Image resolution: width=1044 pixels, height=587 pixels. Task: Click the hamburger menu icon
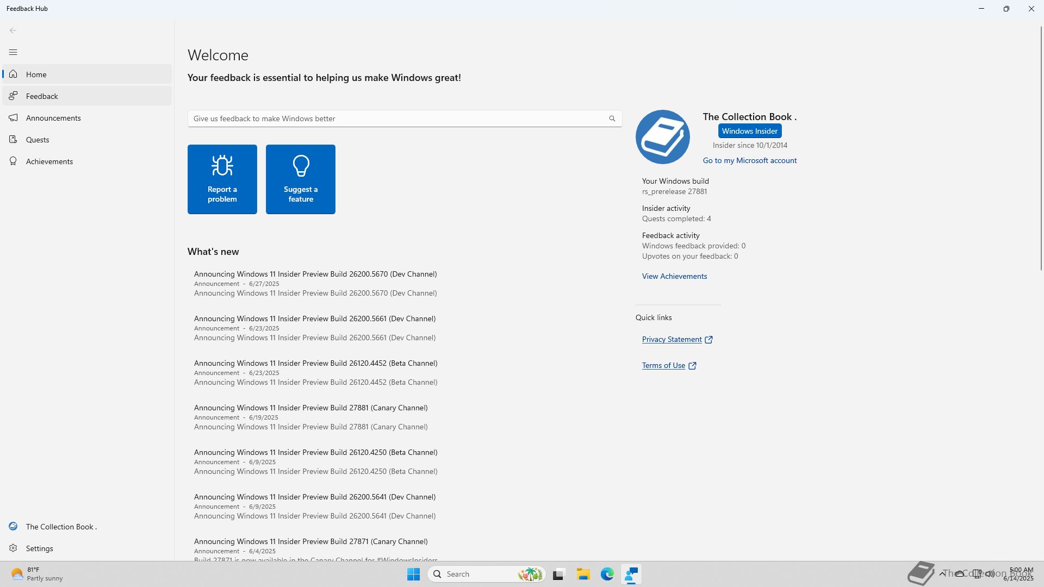13,52
